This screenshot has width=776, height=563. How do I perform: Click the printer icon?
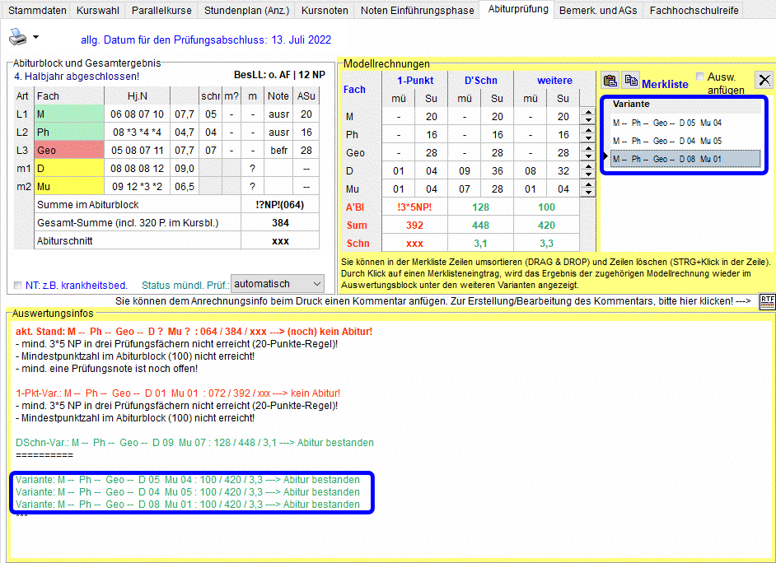click(17, 37)
